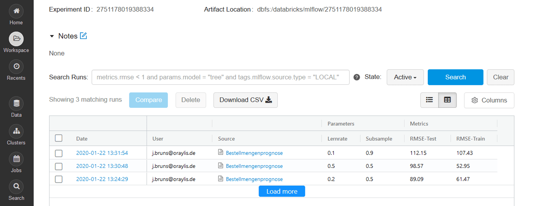This screenshot has height=206, width=542.
Task: Open the Workspace folder icon
Action: [16, 39]
